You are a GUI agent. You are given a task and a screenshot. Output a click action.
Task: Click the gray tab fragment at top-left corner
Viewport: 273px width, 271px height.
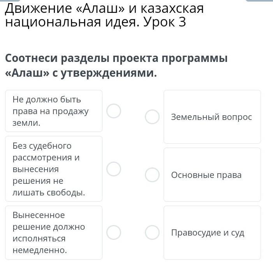coord(10,1)
